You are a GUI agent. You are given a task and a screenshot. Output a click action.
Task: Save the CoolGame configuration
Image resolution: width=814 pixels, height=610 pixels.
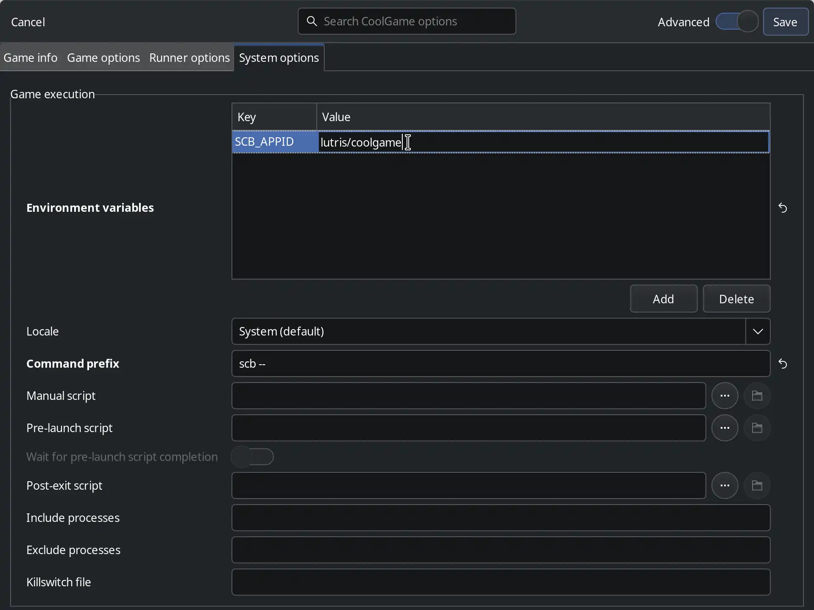785,22
